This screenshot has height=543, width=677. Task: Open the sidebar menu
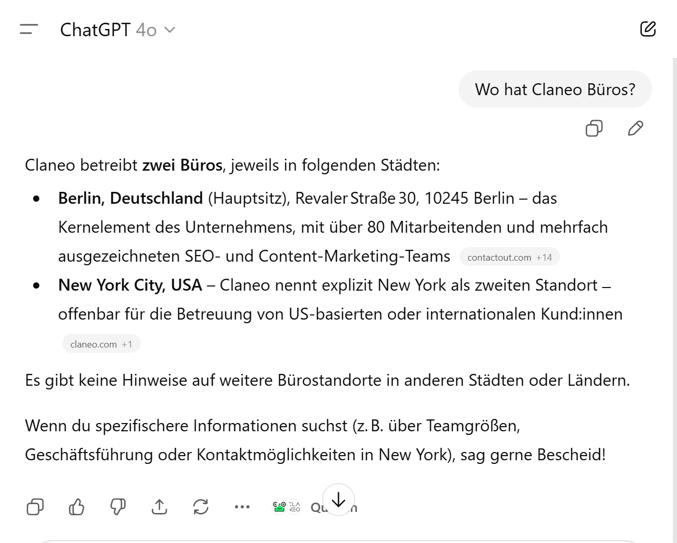29,29
